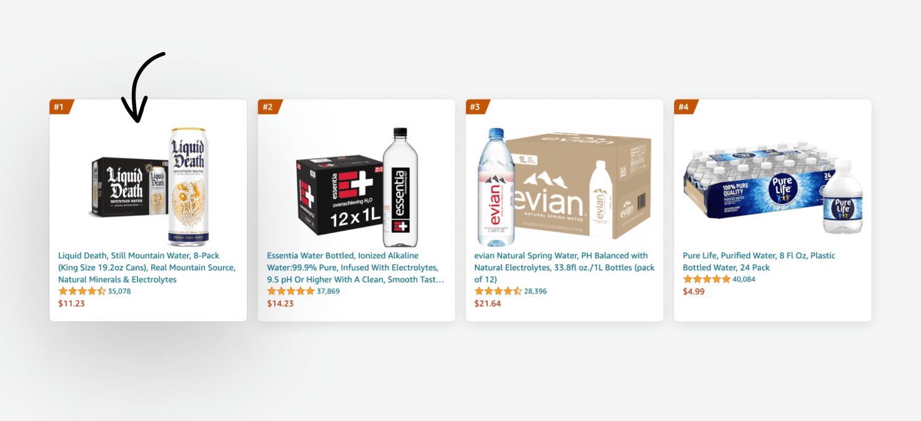Click the Essentia 12 x 1L product image

pos(357,188)
